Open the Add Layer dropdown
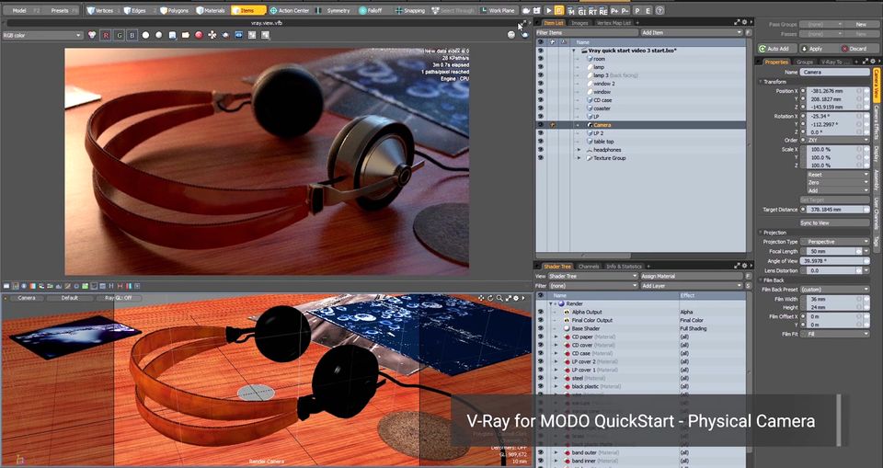Viewport: 883px width, 468px height. [692, 286]
